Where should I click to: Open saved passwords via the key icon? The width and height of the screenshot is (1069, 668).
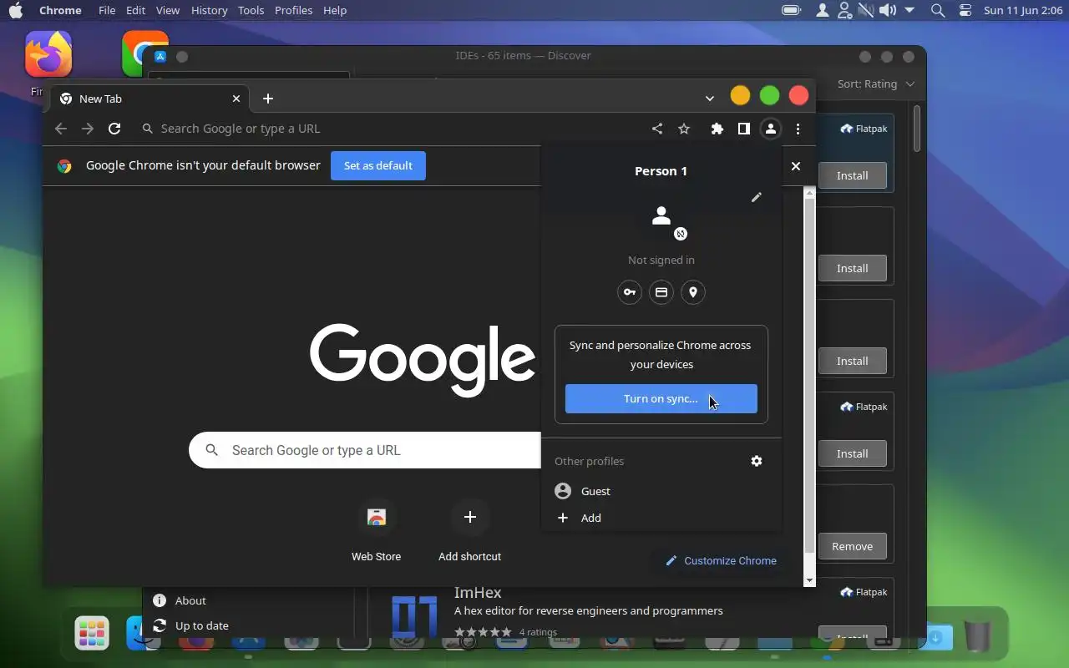tap(630, 292)
